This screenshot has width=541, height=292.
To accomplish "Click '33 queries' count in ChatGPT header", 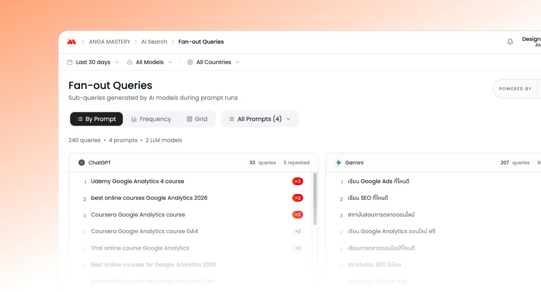I will coord(263,162).
